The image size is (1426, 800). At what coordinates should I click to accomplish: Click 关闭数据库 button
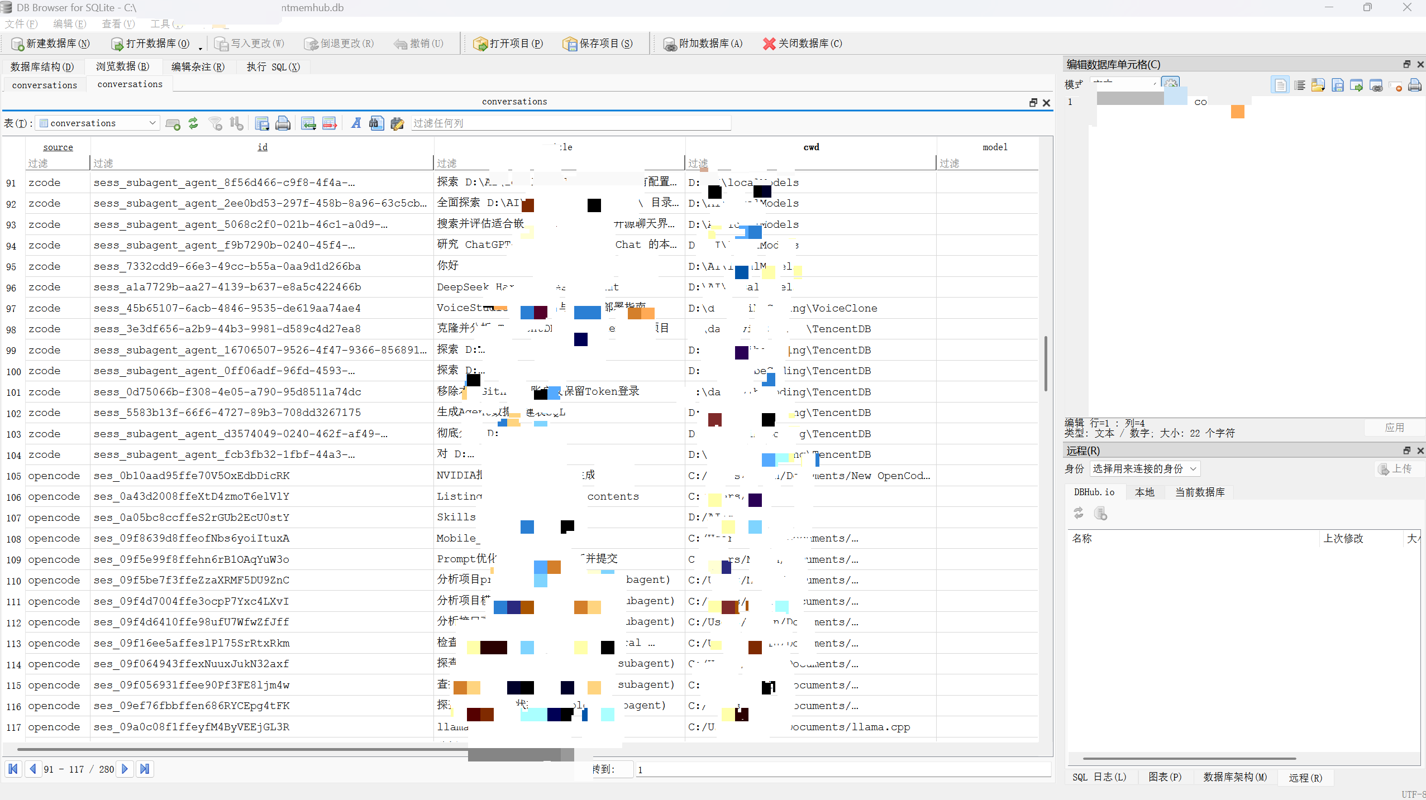(x=803, y=44)
